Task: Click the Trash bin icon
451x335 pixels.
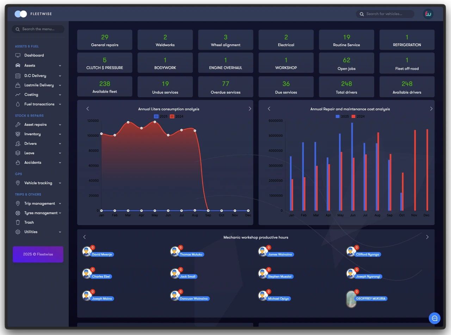Action: pyautogui.click(x=18, y=223)
